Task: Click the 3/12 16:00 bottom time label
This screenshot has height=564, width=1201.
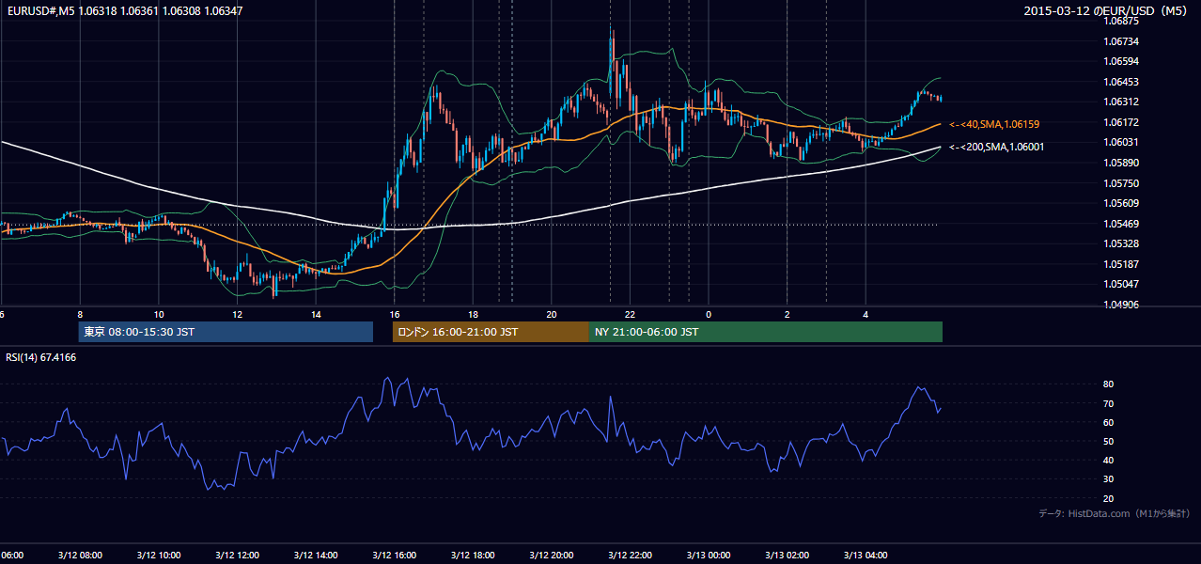Action: pos(394,556)
